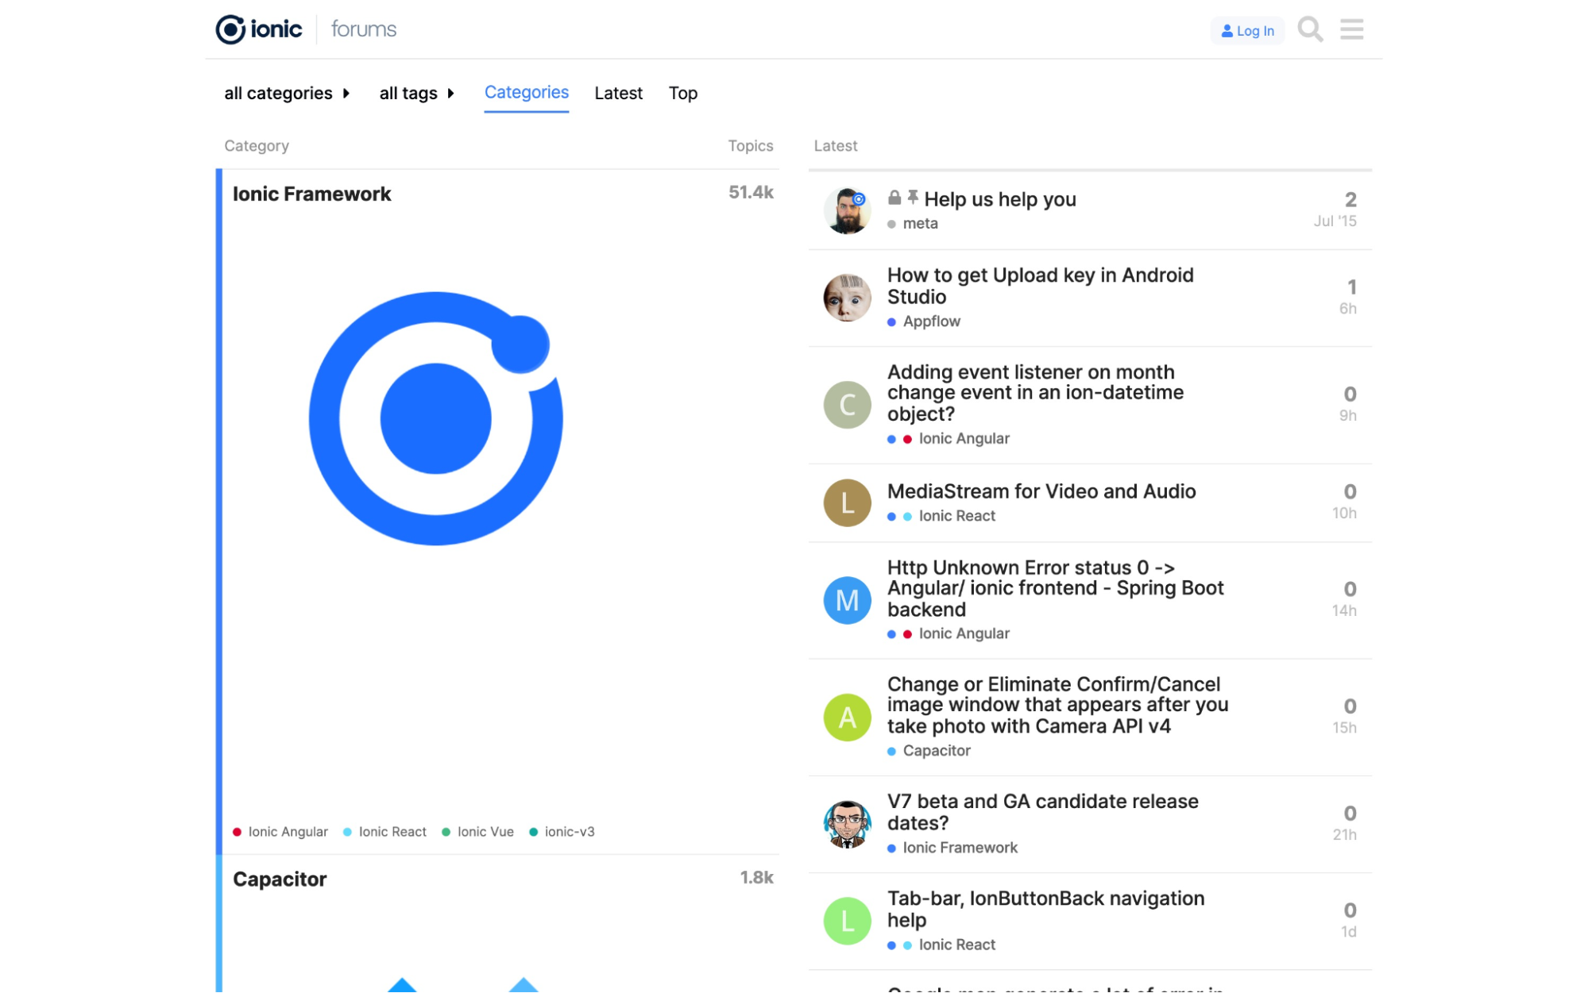1588x993 pixels.
Task: Open the Ionic Framework category heading
Action: point(311,194)
